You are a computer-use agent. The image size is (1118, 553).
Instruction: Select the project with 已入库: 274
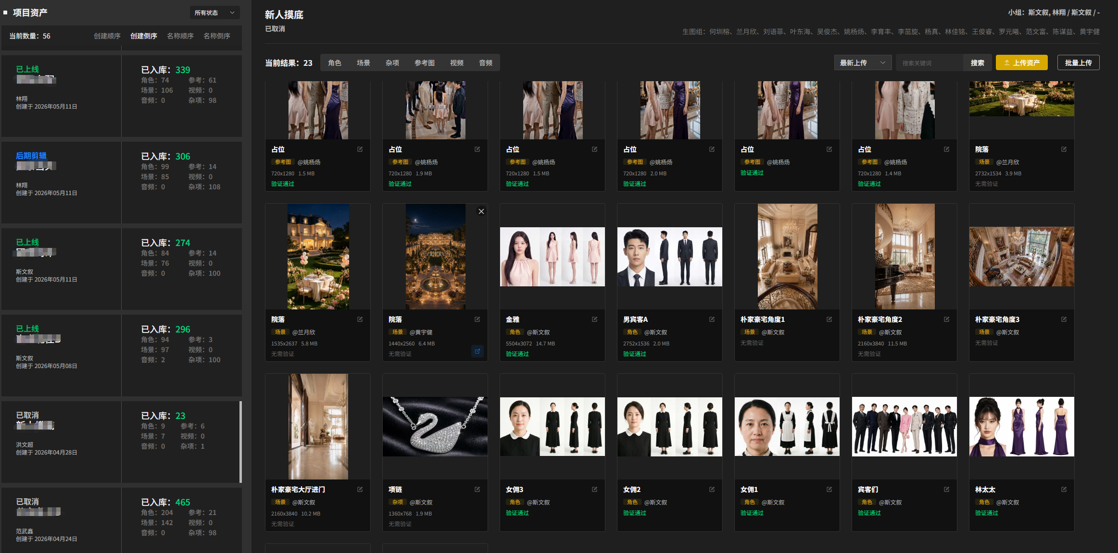click(122, 269)
